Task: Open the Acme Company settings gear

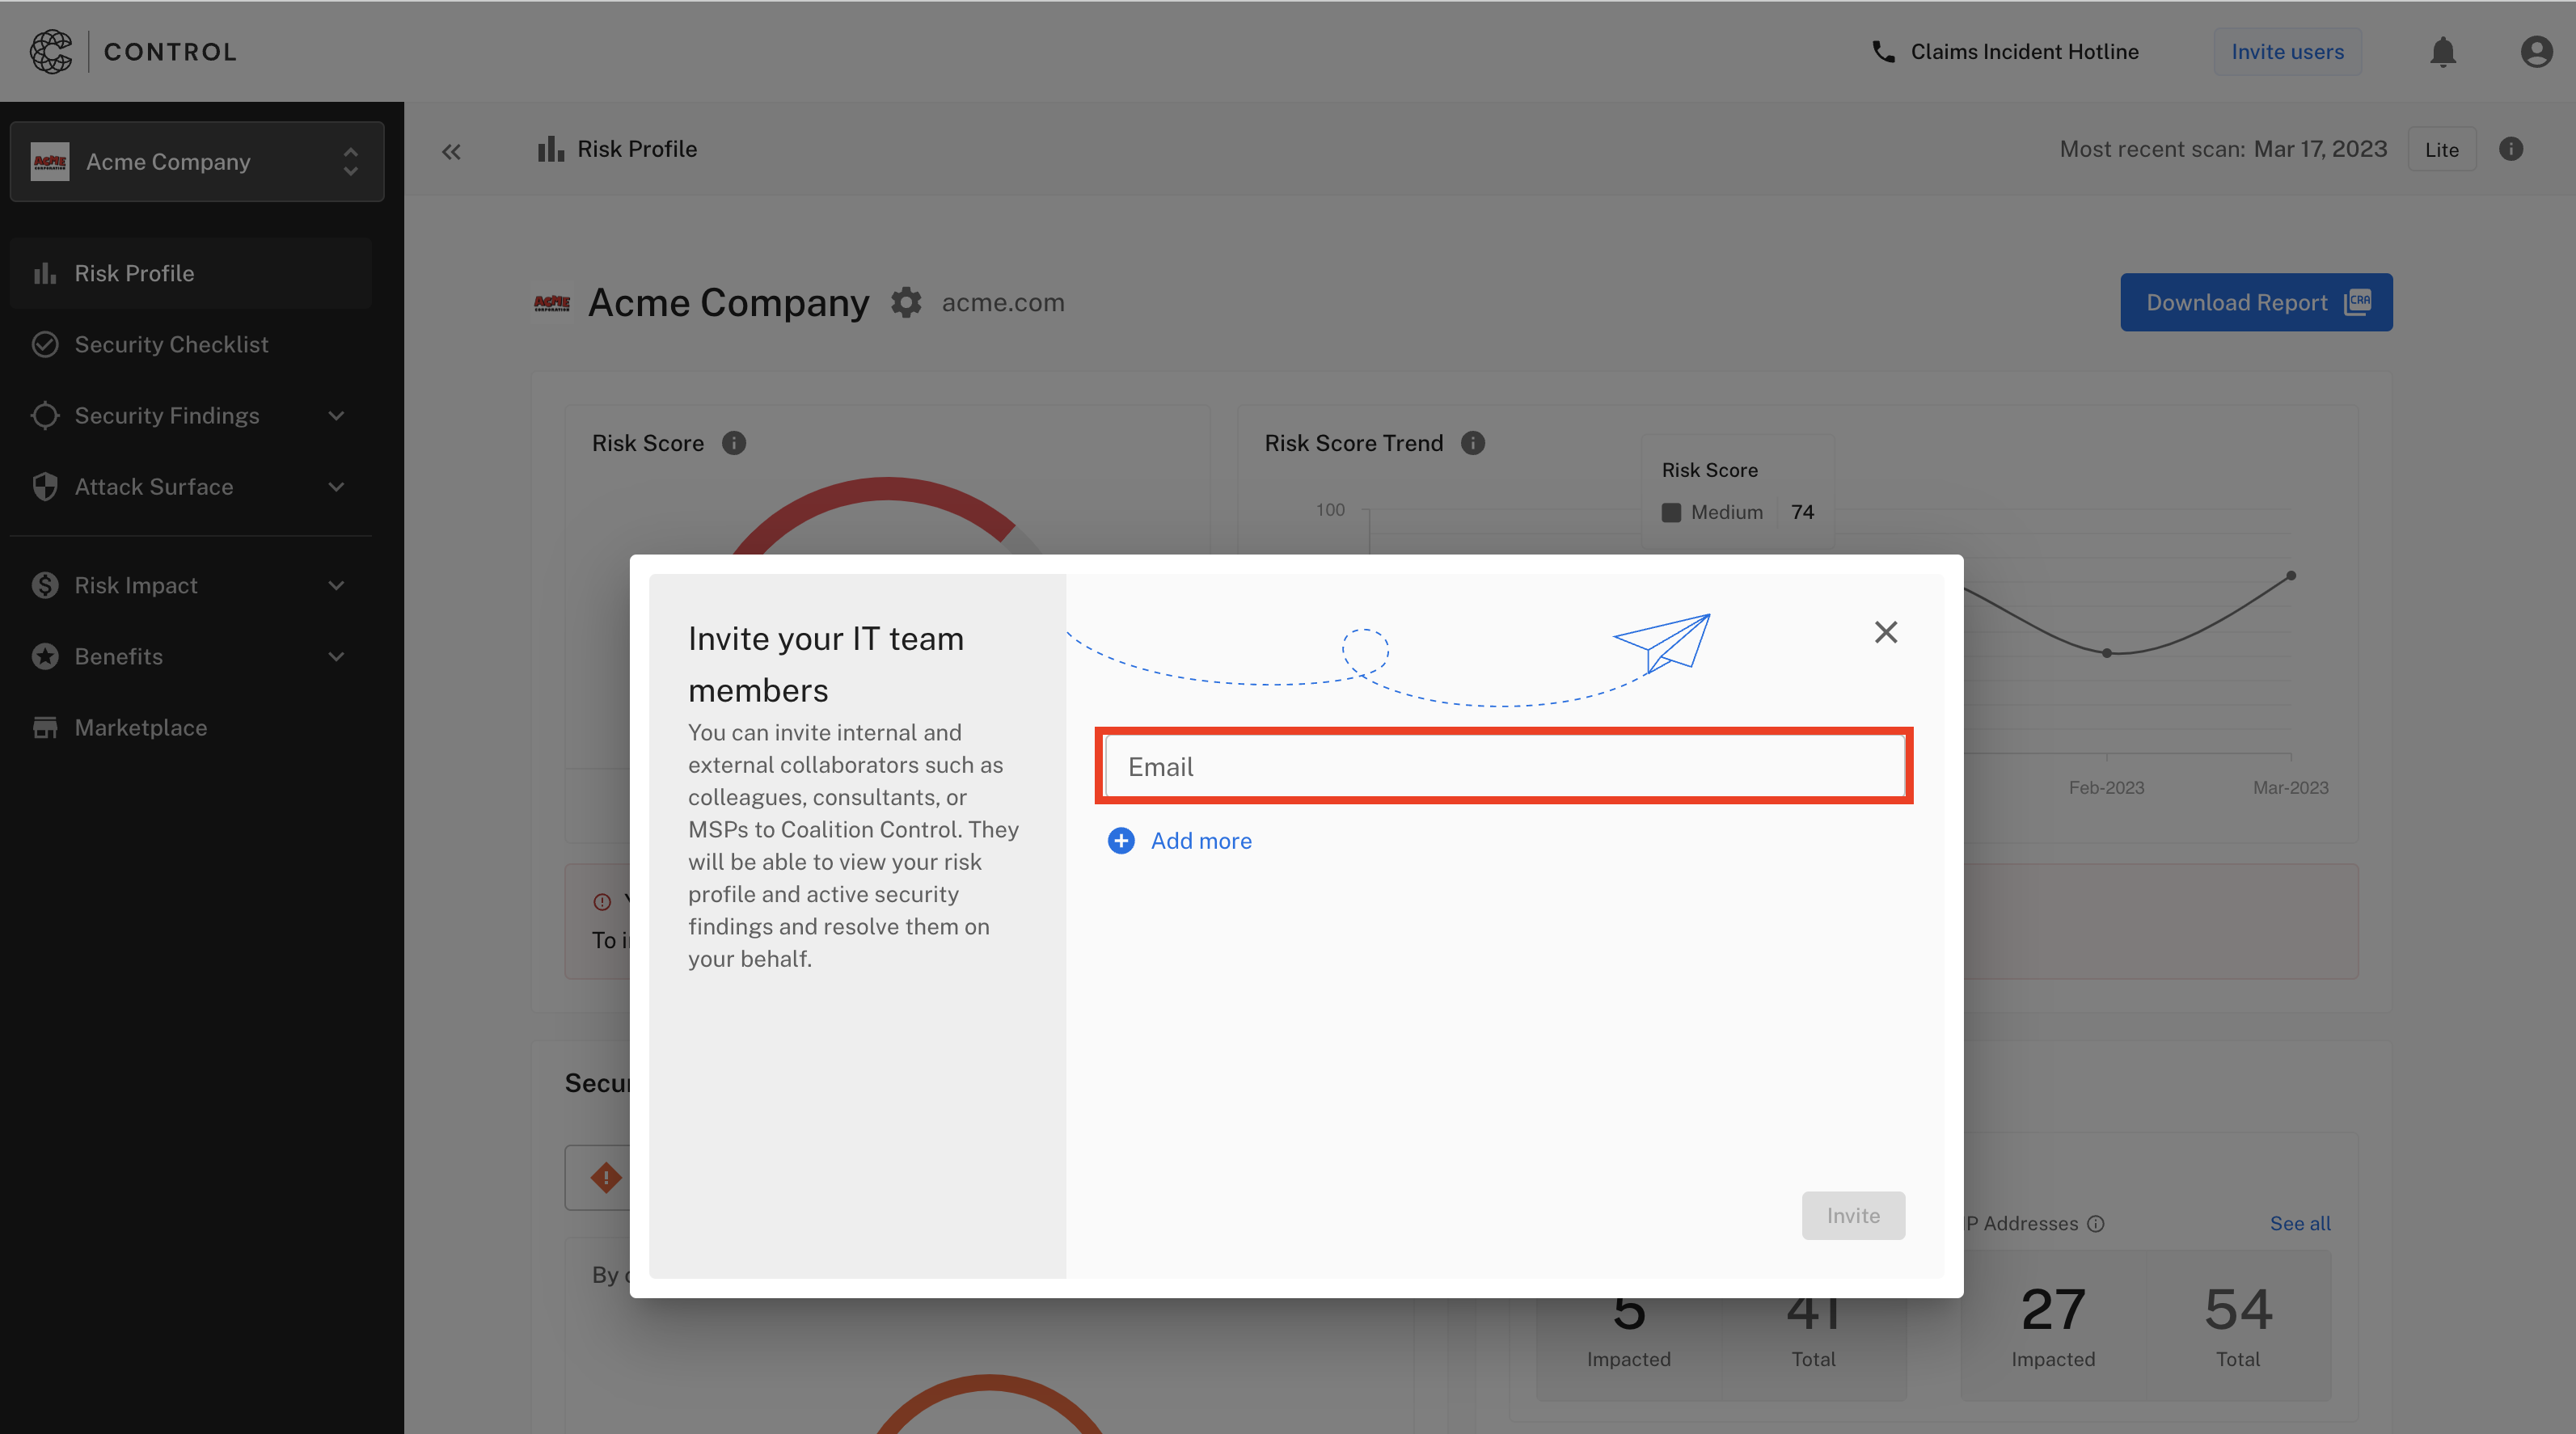Action: 906,302
